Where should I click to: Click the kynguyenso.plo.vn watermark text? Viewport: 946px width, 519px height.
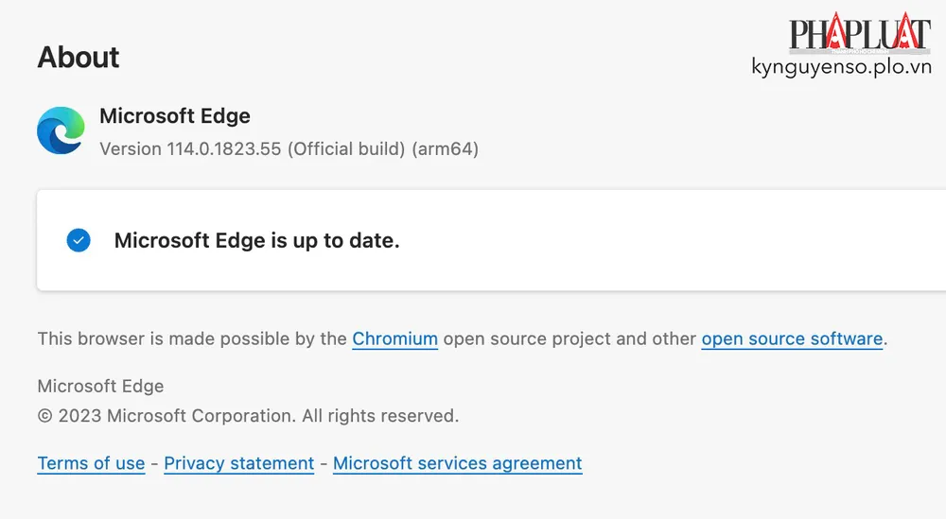(x=841, y=66)
